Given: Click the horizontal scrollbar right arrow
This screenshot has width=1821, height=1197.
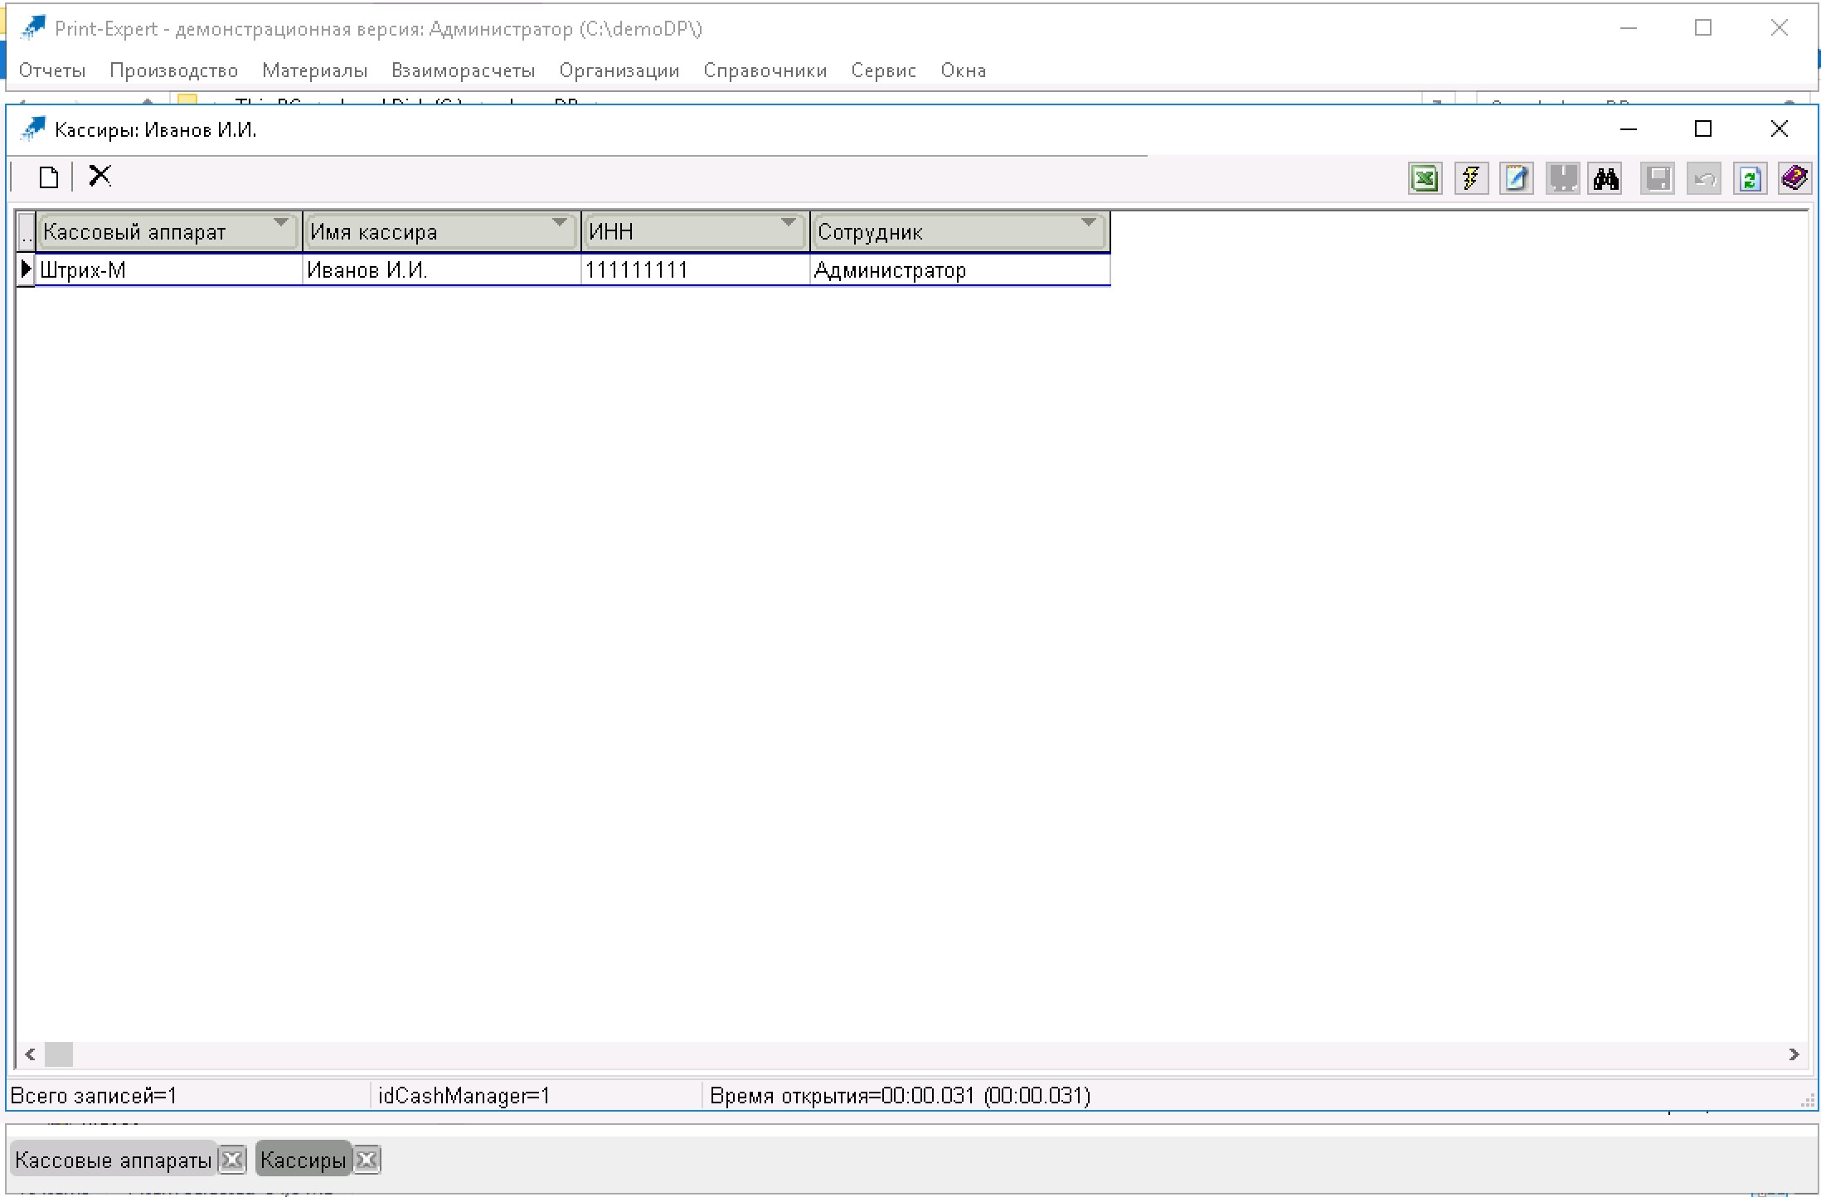Looking at the screenshot, I should coord(1794,1054).
